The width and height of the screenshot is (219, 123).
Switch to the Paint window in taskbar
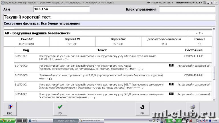(x=91, y=121)
